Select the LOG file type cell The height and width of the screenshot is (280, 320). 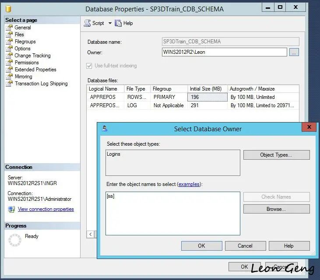[137, 105]
